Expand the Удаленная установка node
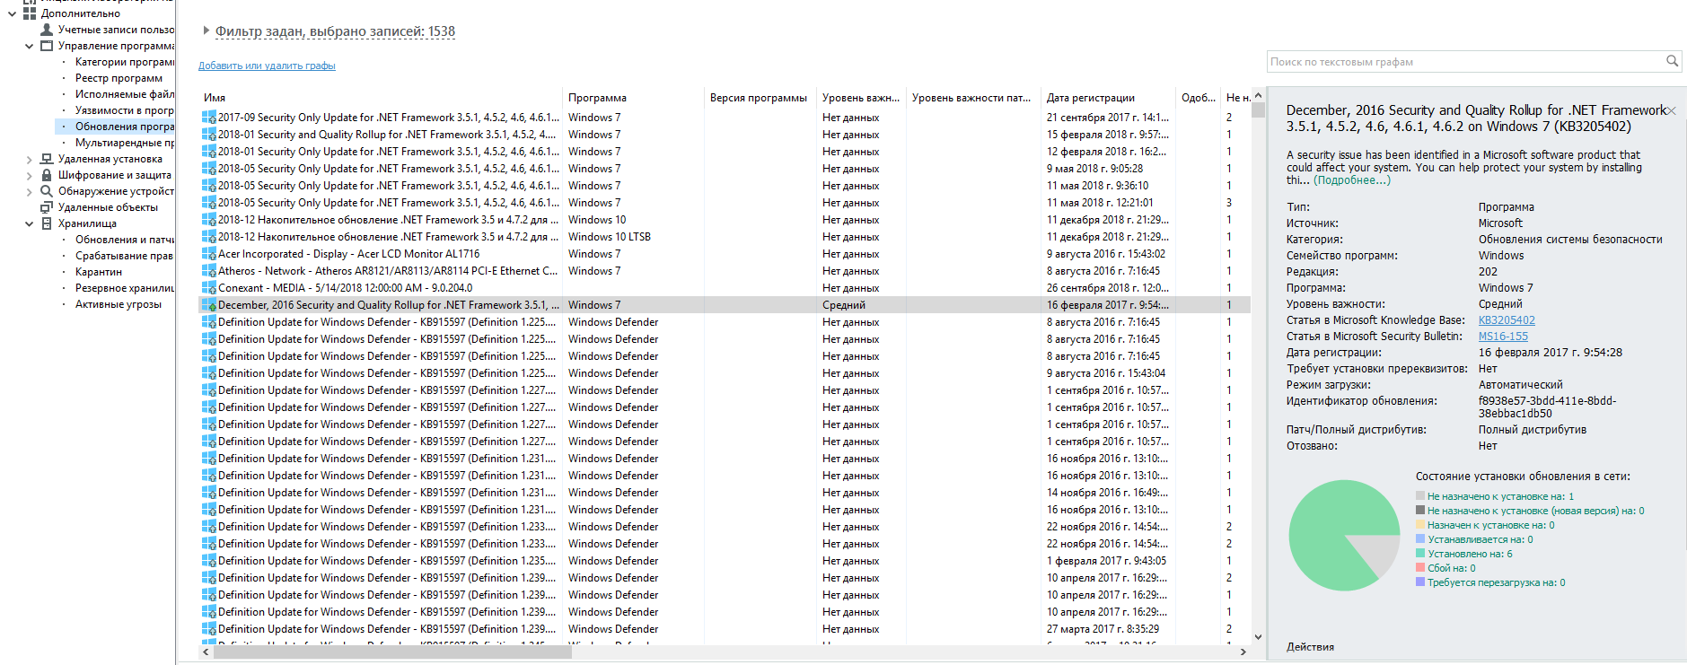1687x665 pixels. (29, 159)
